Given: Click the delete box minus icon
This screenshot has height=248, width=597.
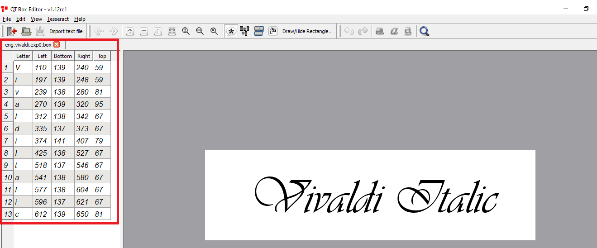Looking at the screenshot, I should pos(144,31).
